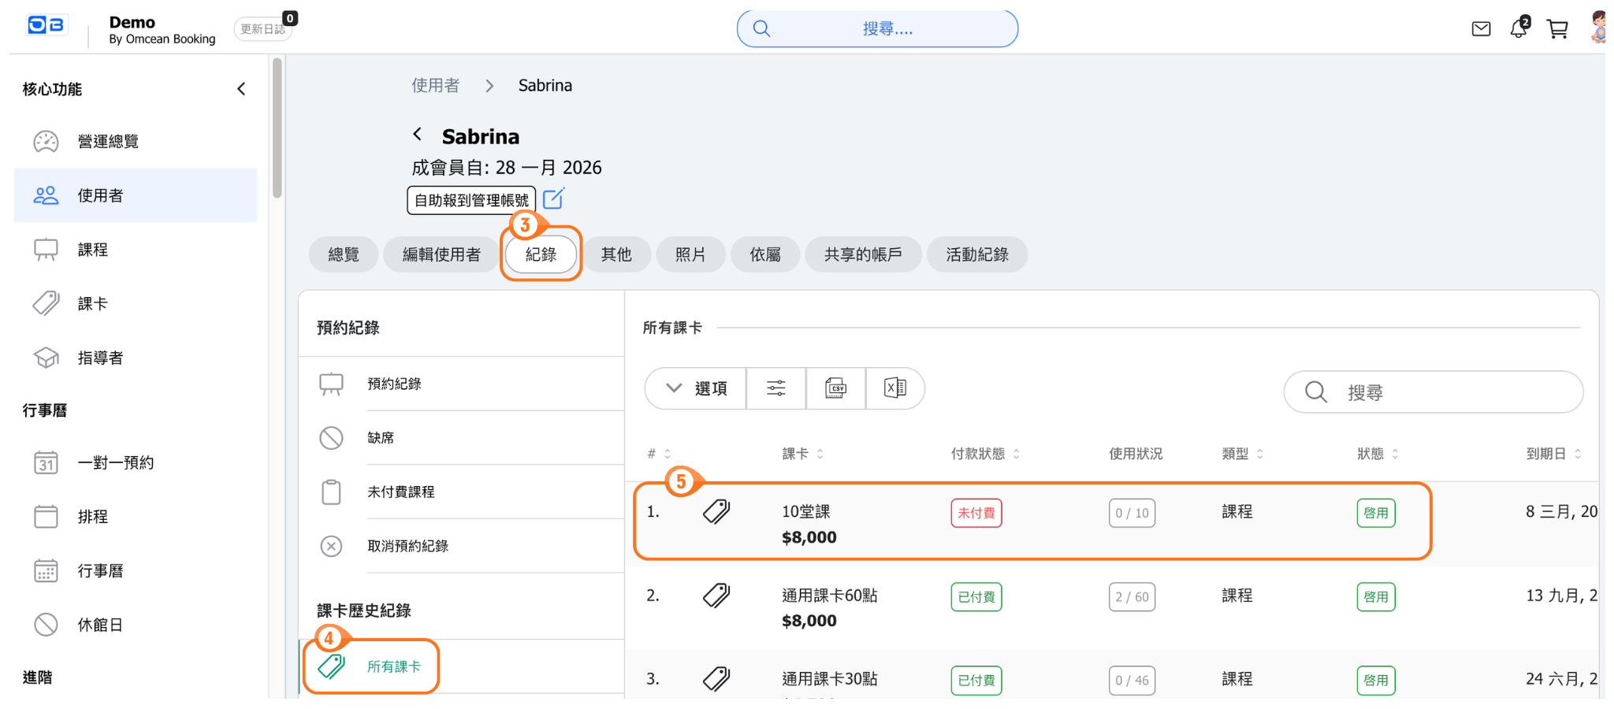Open the shopping cart
This screenshot has height=709, width=1614.
tap(1556, 29)
